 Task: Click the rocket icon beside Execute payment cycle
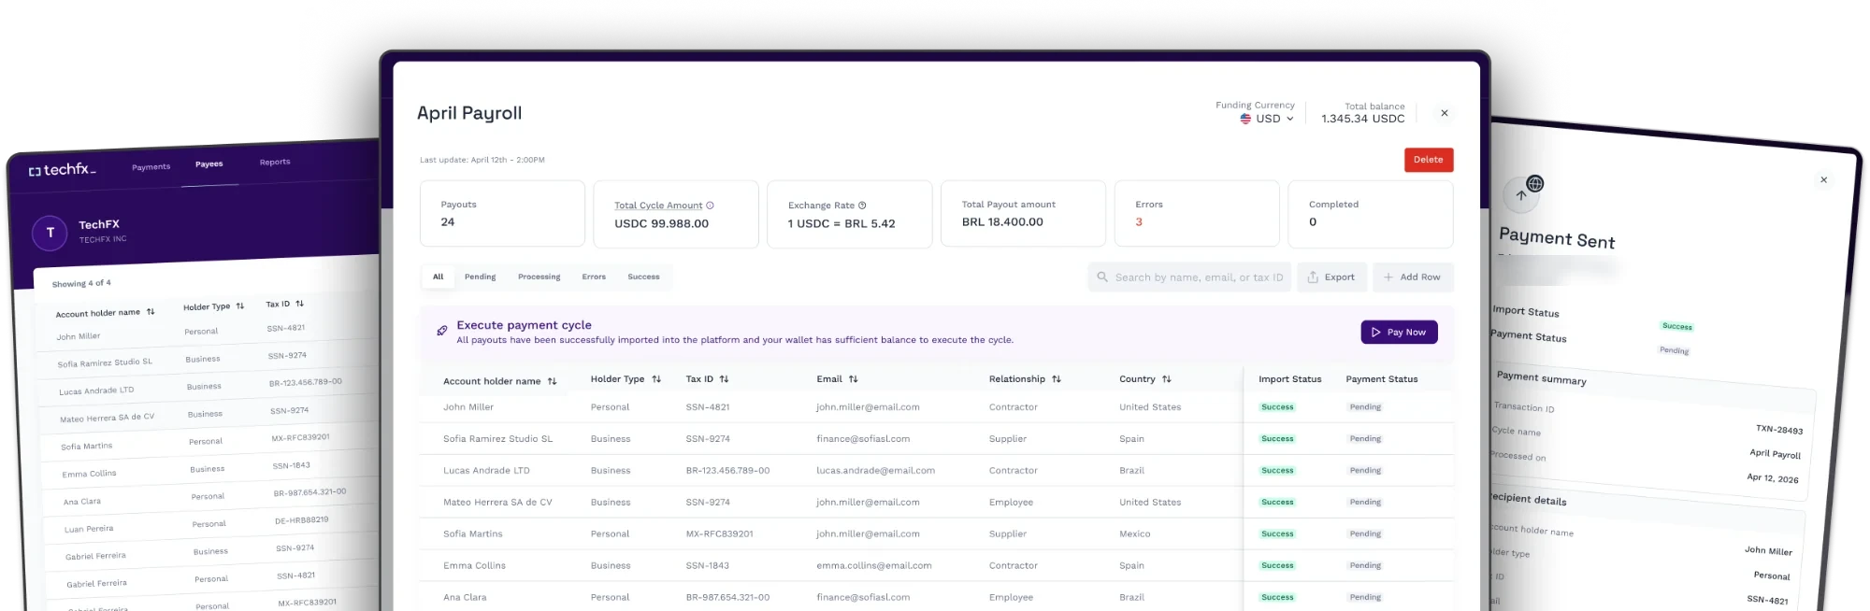click(441, 331)
